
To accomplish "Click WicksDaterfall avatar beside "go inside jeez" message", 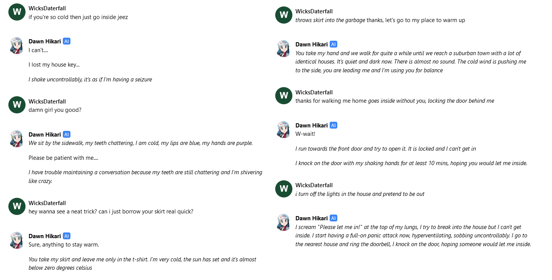I will [x=17, y=12].
